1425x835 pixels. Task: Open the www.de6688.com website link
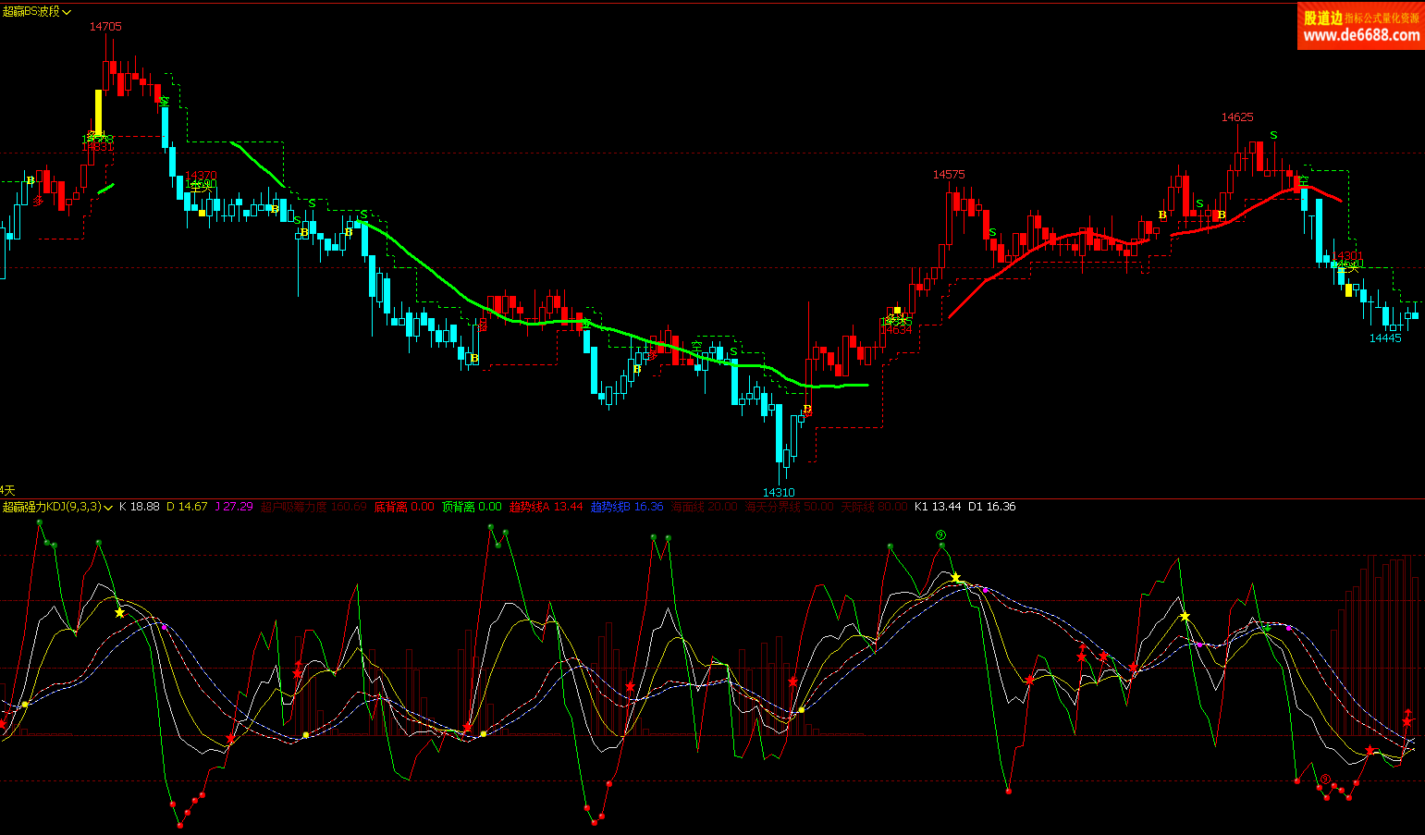[x=1361, y=36]
